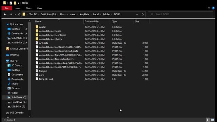
Task: Open USB Drive (E:) under This PC
Action: [18, 106]
